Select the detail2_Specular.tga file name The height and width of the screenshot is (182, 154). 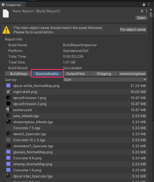coord(29,134)
